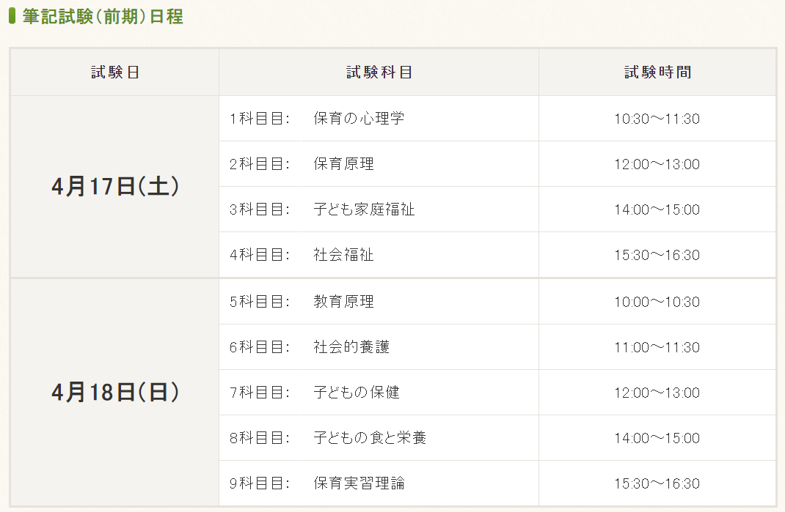The image size is (785, 512).
Task: Click the 保育の心理学 subject
Action: coord(359,119)
